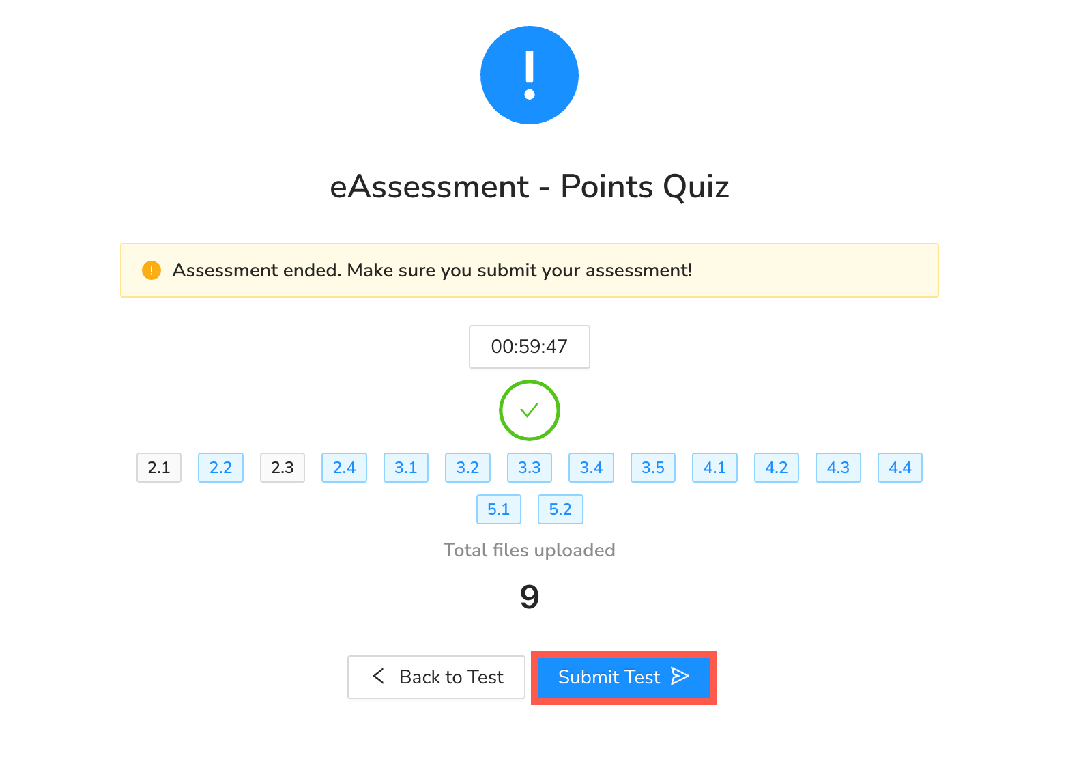Click the countdown timer display

(x=530, y=347)
